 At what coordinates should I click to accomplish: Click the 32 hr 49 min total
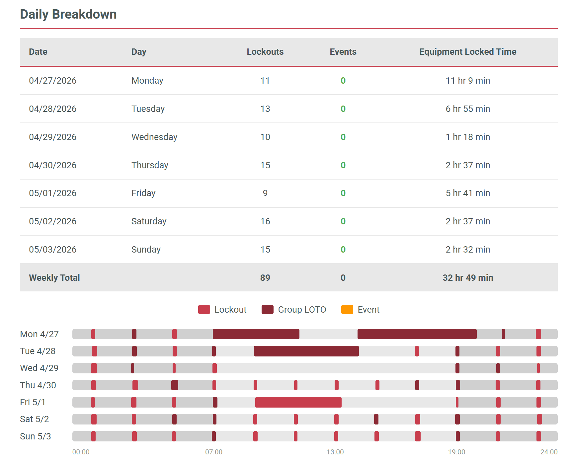point(468,278)
